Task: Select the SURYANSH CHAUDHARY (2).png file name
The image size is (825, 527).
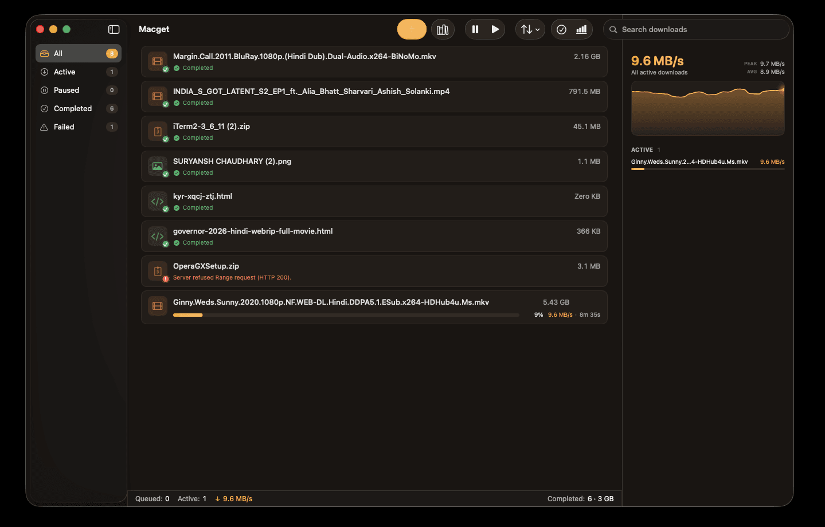Action: tap(232, 161)
